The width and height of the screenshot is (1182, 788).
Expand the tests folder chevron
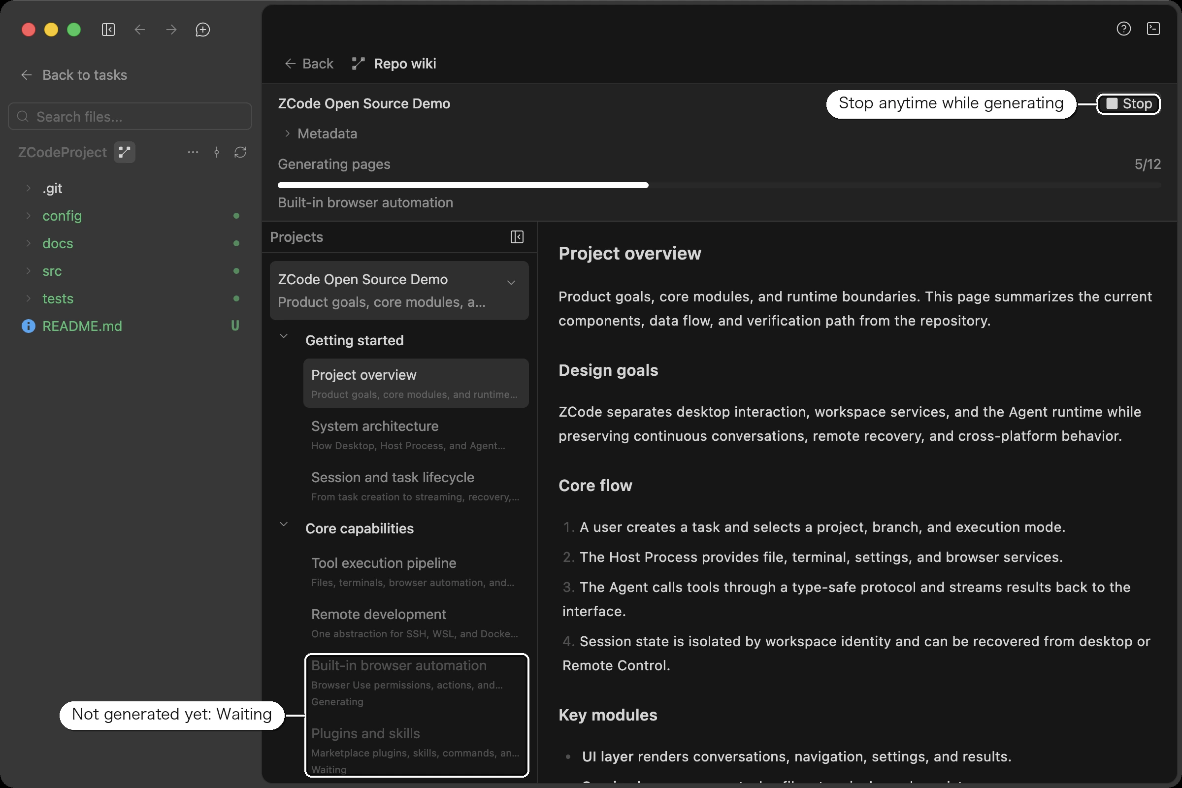click(29, 298)
